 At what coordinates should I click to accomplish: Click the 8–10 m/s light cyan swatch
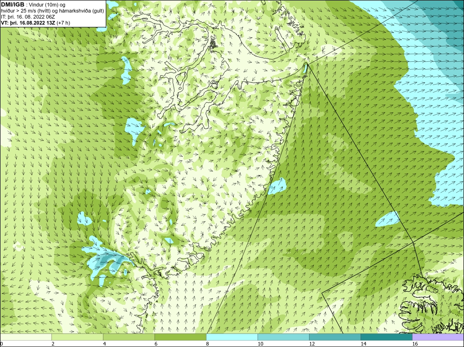[x=232, y=337]
